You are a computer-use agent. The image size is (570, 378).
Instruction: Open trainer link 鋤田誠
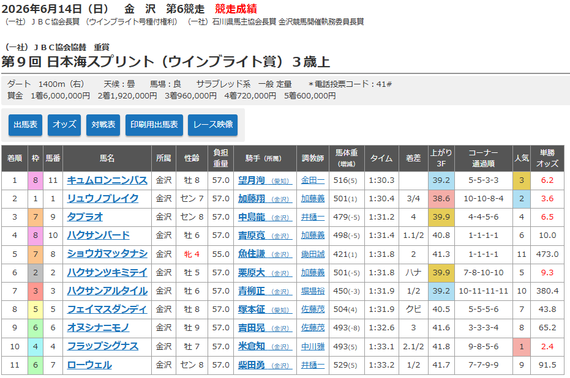pyautogui.click(x=313, y=254)
